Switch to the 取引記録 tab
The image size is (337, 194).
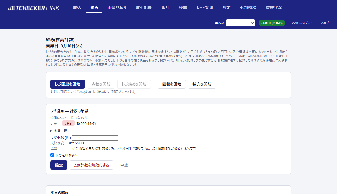coord(144,8)
